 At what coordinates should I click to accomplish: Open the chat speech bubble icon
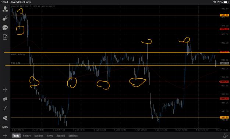[x=5, y=28]
